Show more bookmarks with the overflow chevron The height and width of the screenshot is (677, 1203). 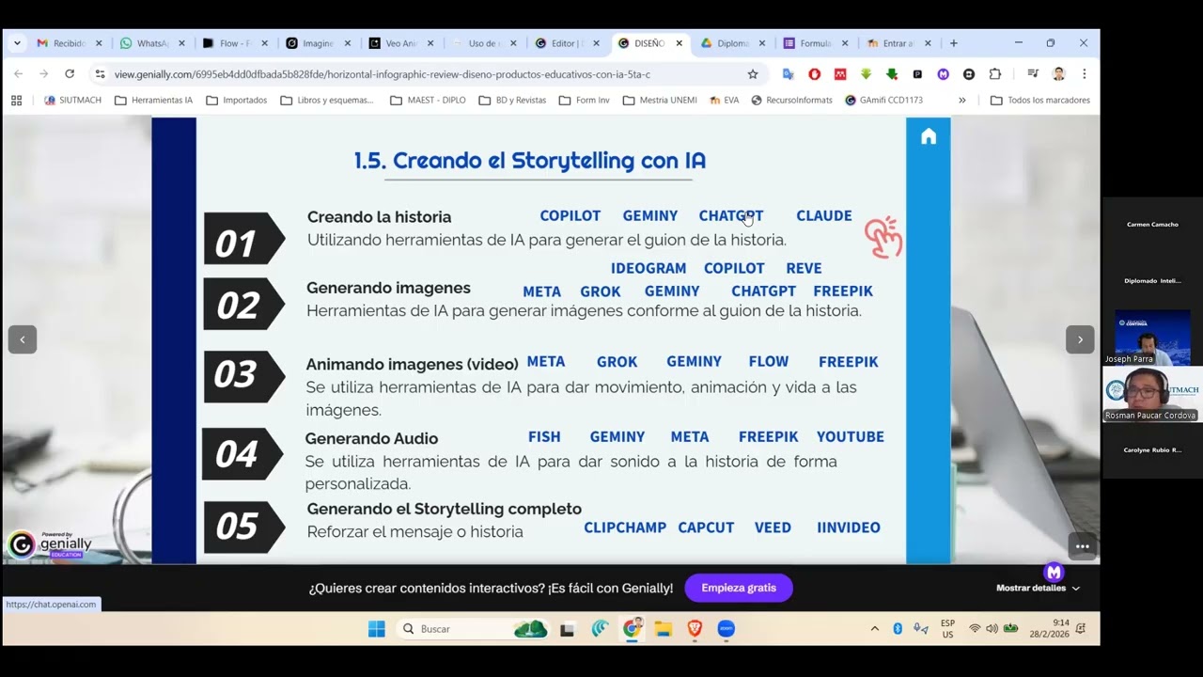tap(961, 100)
